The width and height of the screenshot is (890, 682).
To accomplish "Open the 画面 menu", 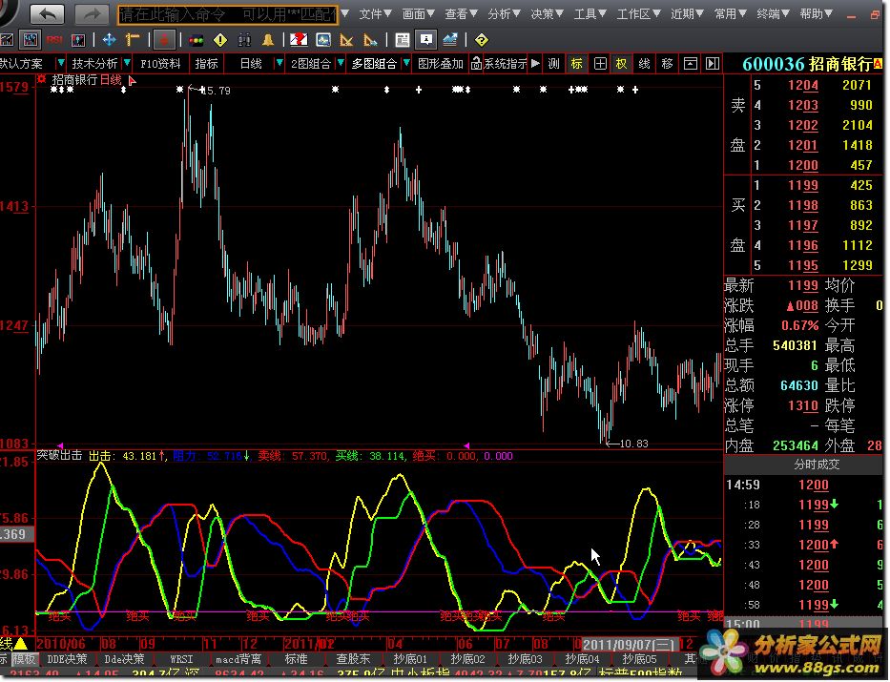I will click(x=419, y=13).
